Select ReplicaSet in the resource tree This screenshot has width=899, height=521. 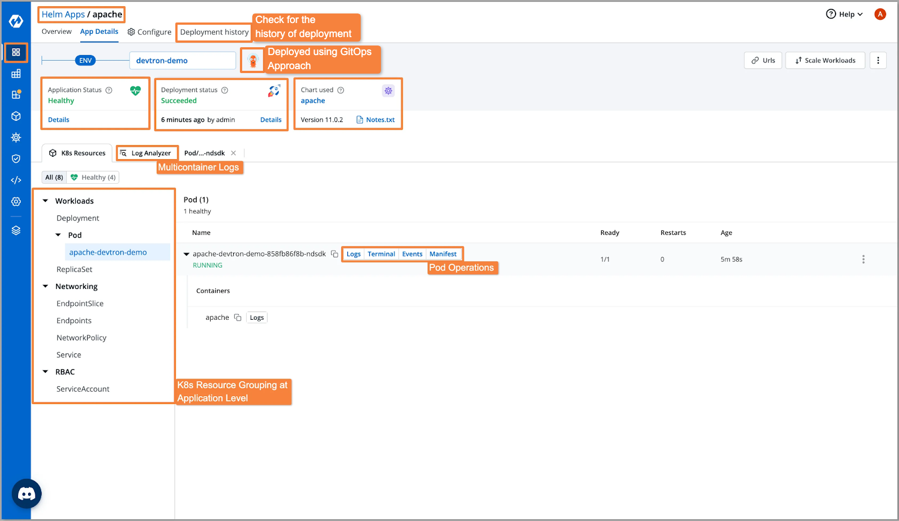[74, 269]
